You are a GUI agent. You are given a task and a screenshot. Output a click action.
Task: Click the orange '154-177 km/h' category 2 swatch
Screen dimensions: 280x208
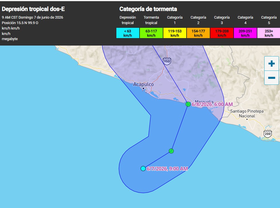198,33
